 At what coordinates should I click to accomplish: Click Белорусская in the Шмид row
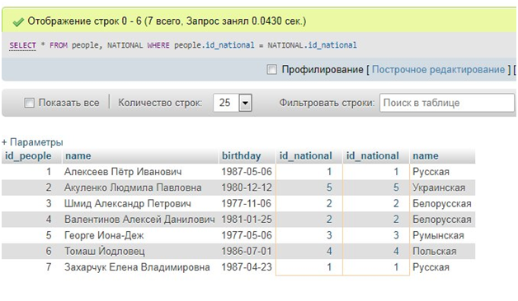[x=441, y=203]
